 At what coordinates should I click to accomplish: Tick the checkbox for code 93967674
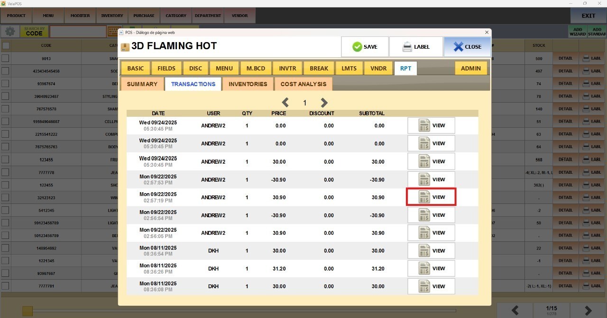coord(6,84)
